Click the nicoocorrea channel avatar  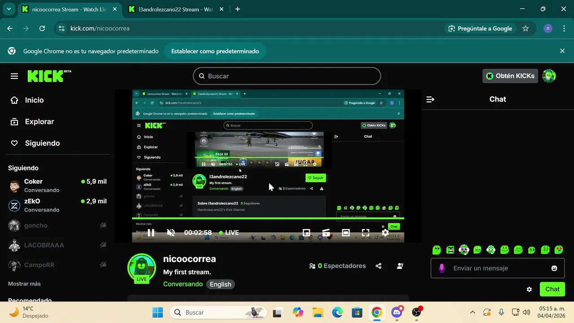click(142, 268)
